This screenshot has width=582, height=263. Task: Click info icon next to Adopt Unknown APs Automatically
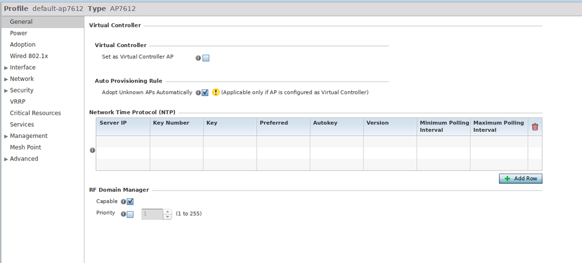(x=198, y=93)
